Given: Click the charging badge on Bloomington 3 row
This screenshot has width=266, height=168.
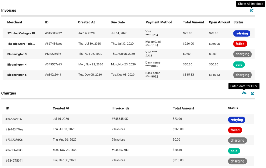Looking at the screenshot, I should coord(242,54).
